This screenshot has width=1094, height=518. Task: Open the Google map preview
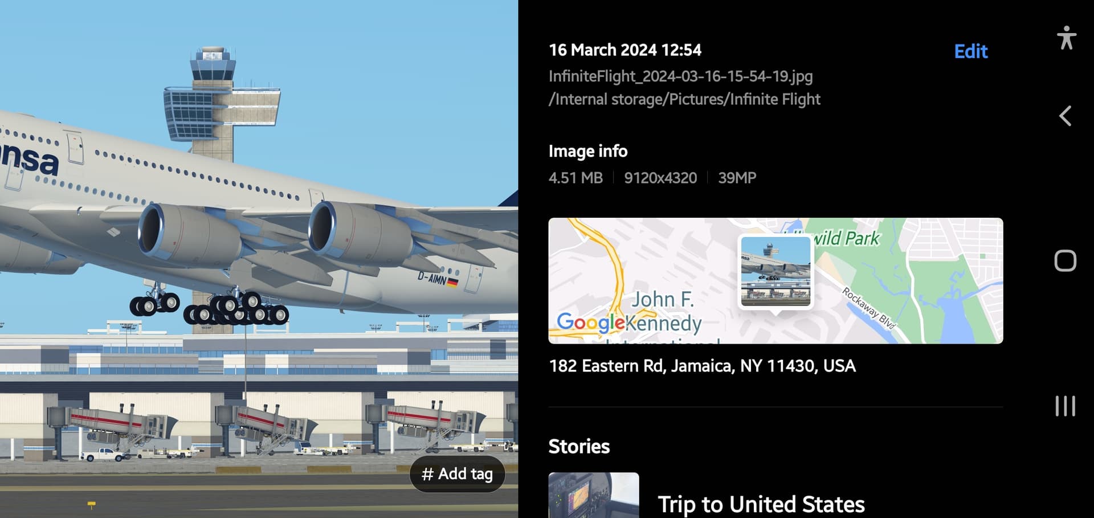click(775, 280)
